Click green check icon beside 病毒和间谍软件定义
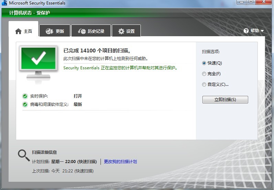The height and width of the screenshot is (190, 274). 25,104
